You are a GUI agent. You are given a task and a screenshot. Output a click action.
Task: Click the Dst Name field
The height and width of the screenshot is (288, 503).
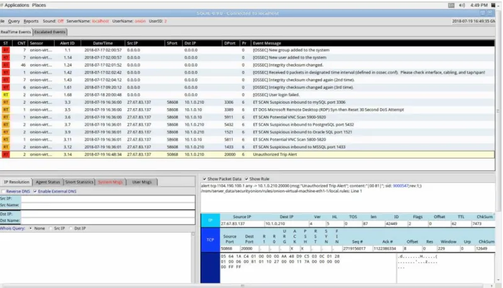coord(108,221)
